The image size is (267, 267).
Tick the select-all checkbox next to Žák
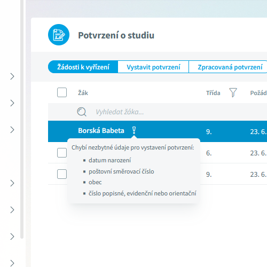pyautogui.click(x=62, y=92)
